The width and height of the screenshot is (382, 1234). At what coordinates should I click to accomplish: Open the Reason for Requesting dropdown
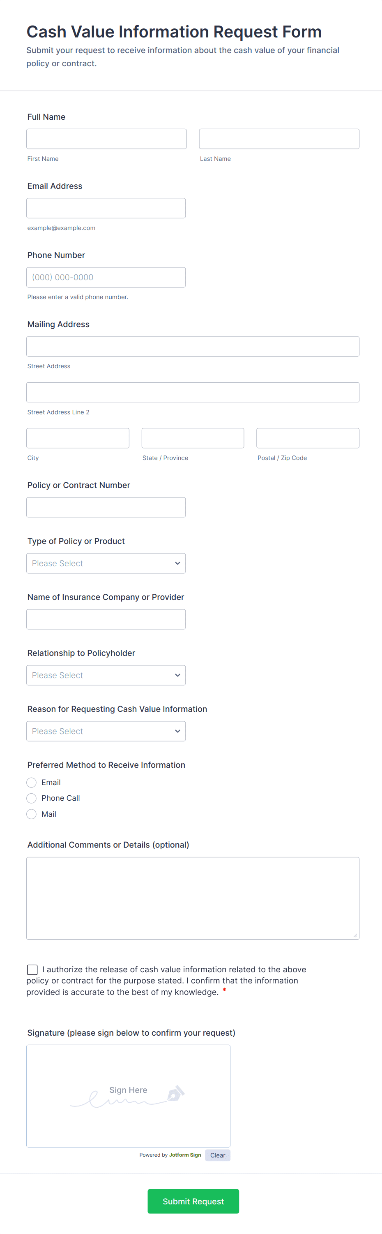click(x=106, y=731)
